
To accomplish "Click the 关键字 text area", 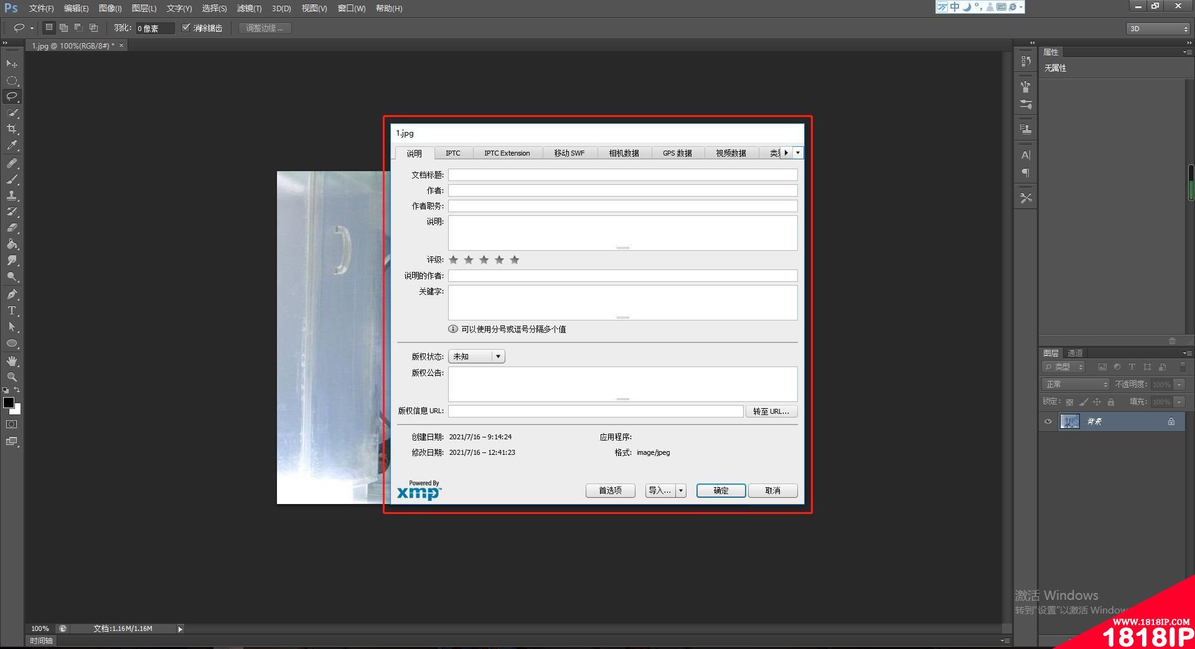I will coord(622,302).
